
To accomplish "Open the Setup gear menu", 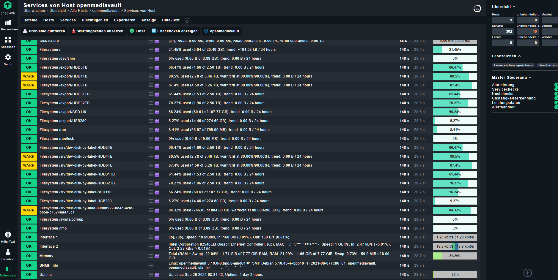I will [8, 60].
